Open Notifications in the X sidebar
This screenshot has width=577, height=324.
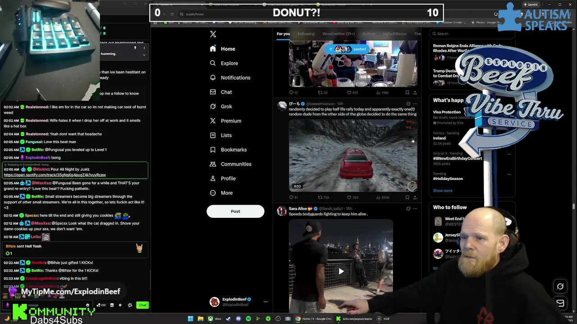(x=230, y=77)
